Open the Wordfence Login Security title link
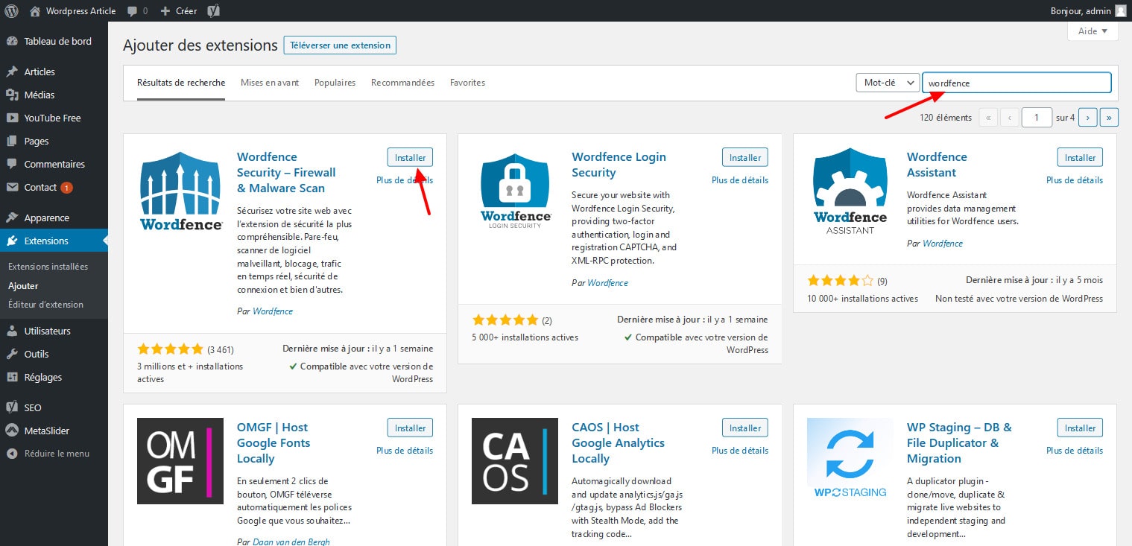1132x546 pixels. point(619,165)
